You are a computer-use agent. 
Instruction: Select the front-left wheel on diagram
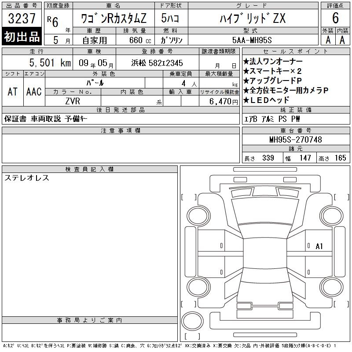pyautogui.click(x=198, y=216)
